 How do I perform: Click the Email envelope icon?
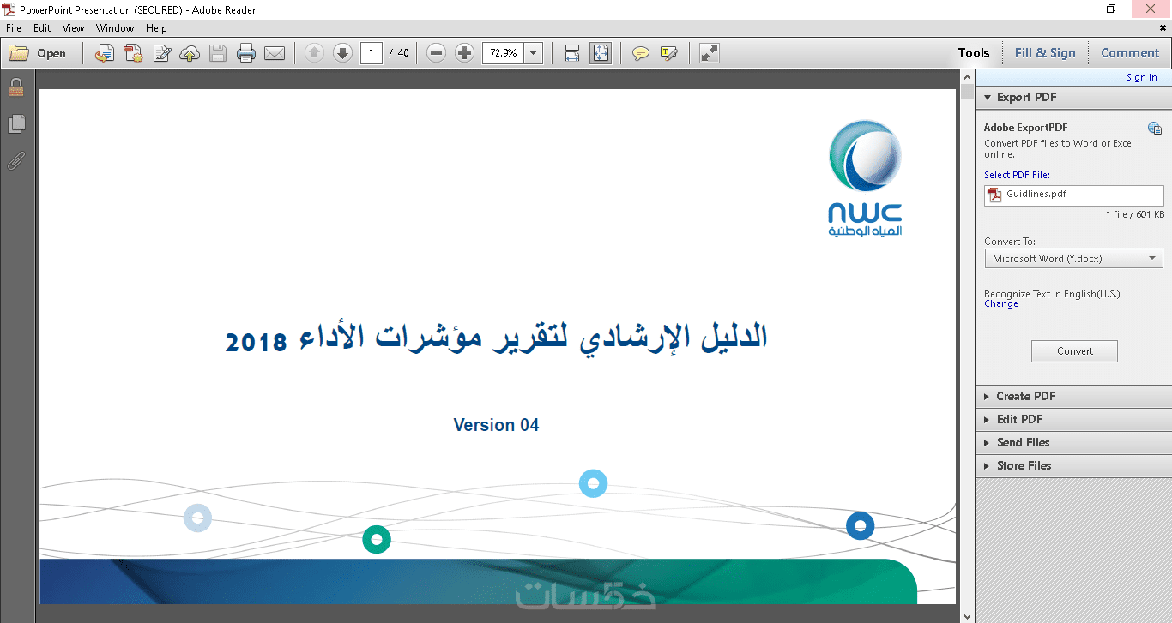pyautogui.click(x=275, y=53)
